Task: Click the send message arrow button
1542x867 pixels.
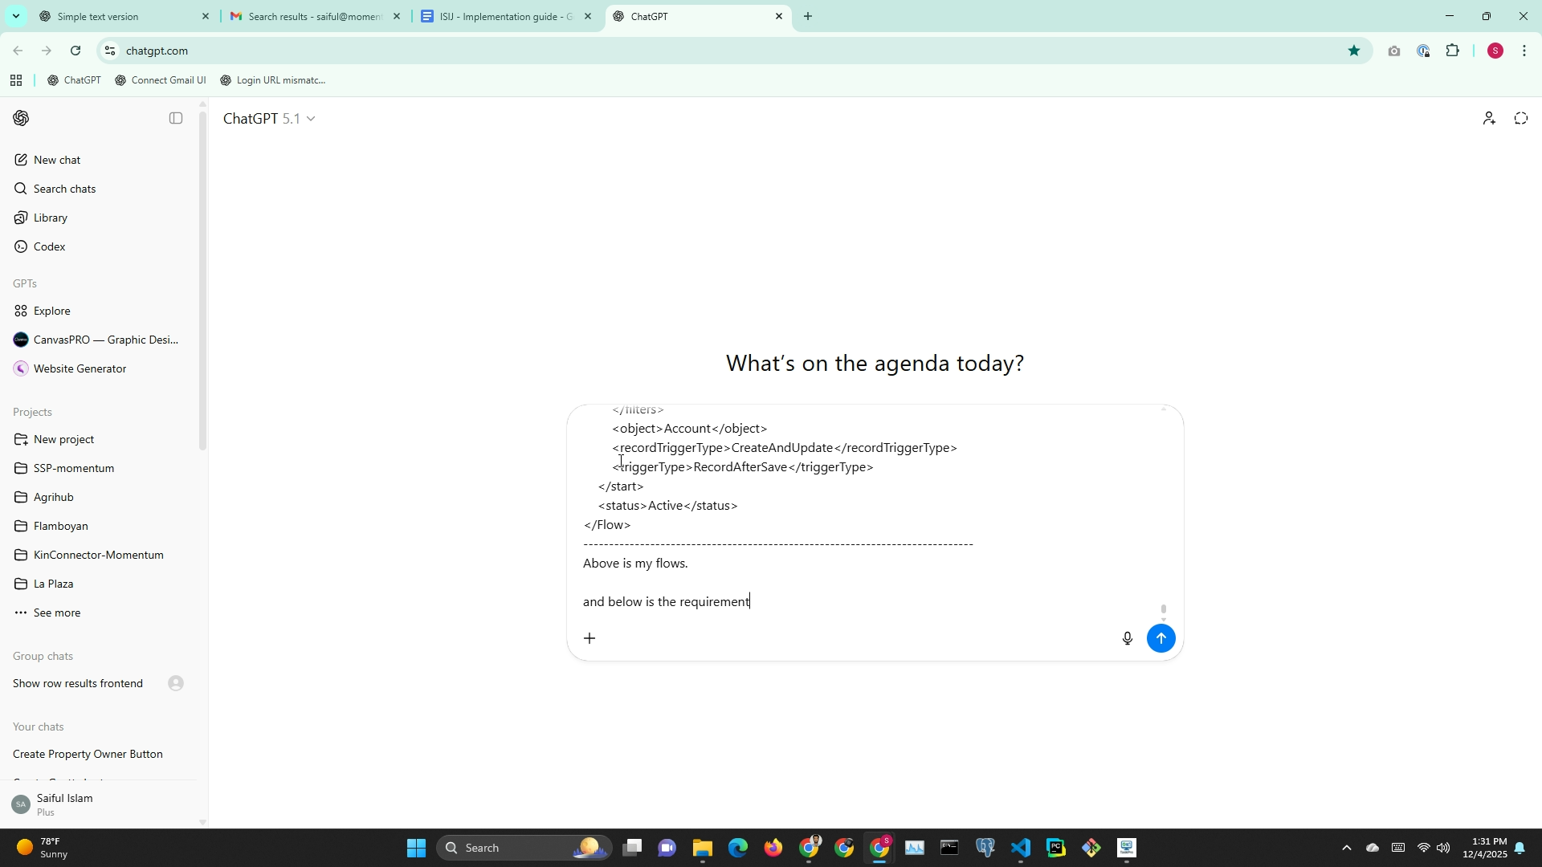Action: click(1161, 638)
